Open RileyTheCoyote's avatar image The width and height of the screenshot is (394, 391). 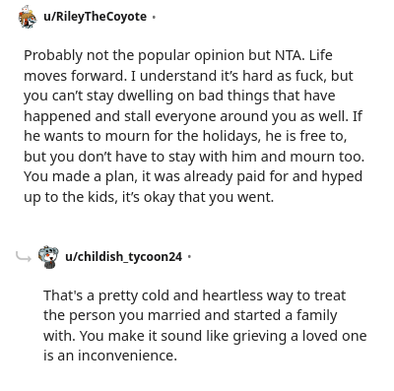[x=28, y=17]
